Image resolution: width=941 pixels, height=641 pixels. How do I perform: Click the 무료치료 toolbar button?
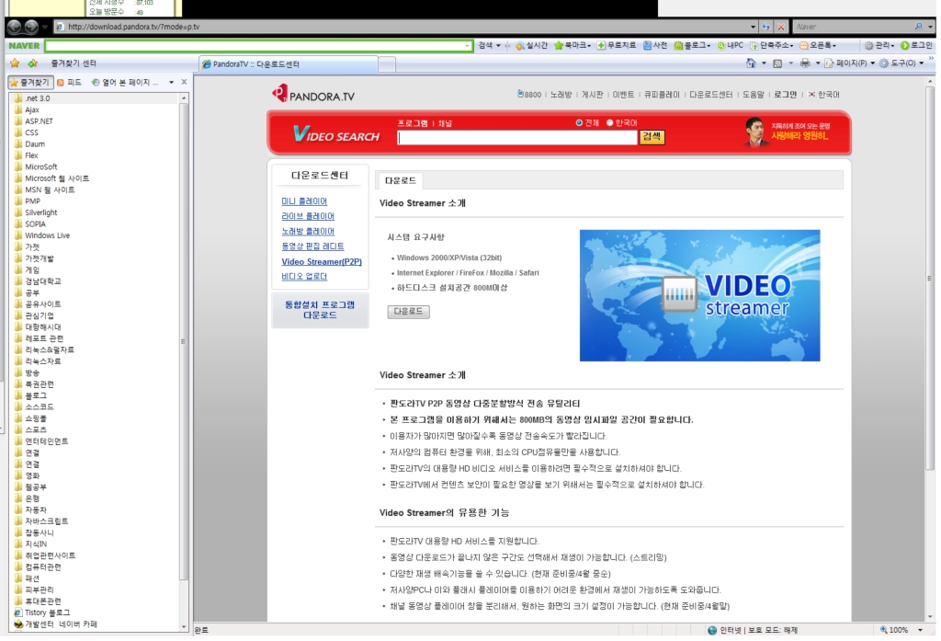click(x=617, y=46)
